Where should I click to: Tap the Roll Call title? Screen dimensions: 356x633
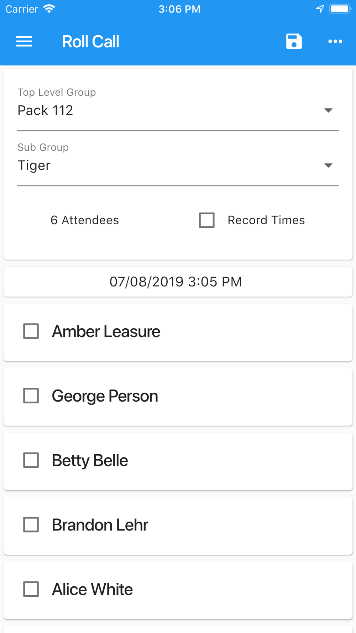pos(90,42)
